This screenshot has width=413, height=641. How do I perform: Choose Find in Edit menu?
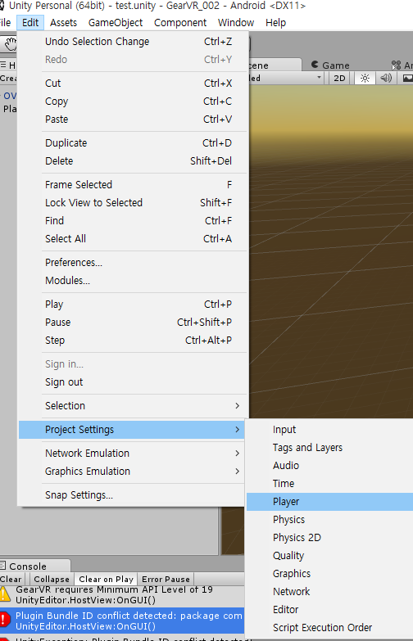133,220
